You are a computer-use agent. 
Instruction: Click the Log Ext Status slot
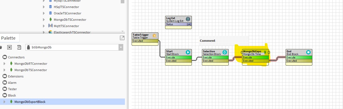(178, 24)
